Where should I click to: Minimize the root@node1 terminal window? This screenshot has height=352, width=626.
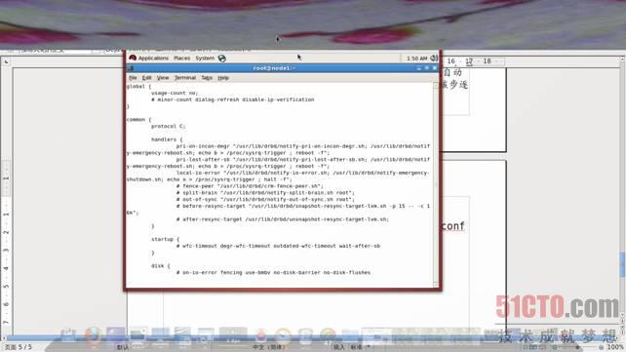point(419,68)
